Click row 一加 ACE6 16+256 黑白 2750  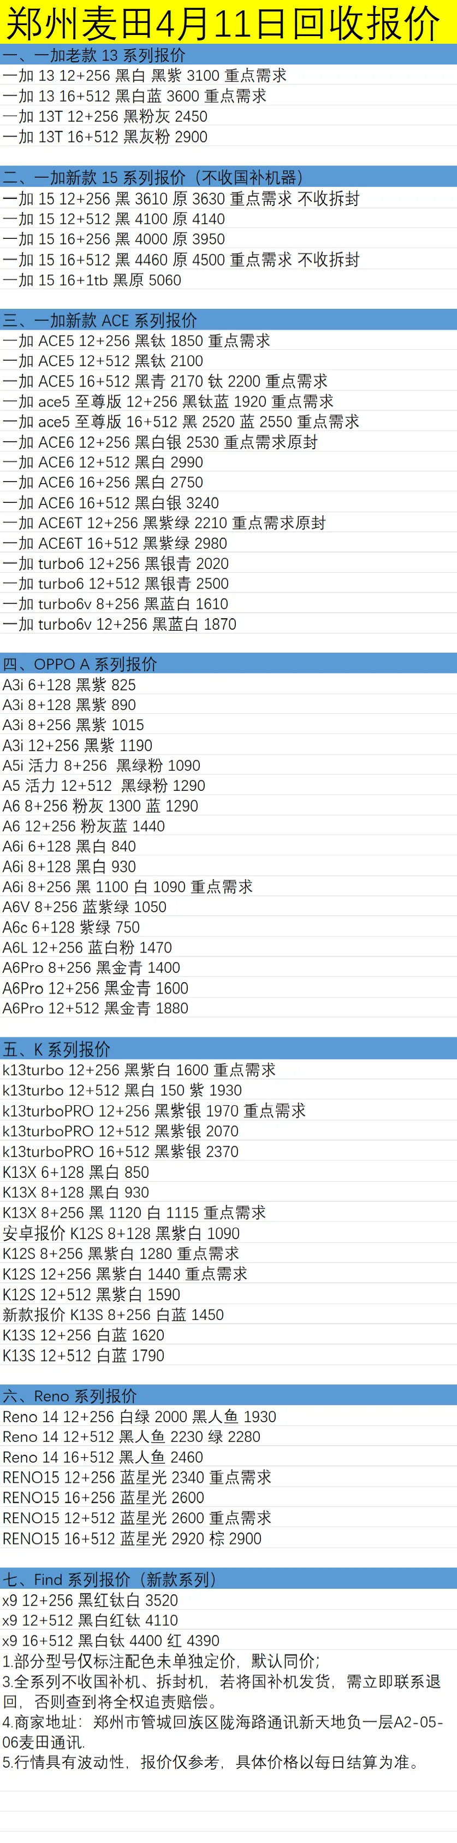[x=228, y=482]
